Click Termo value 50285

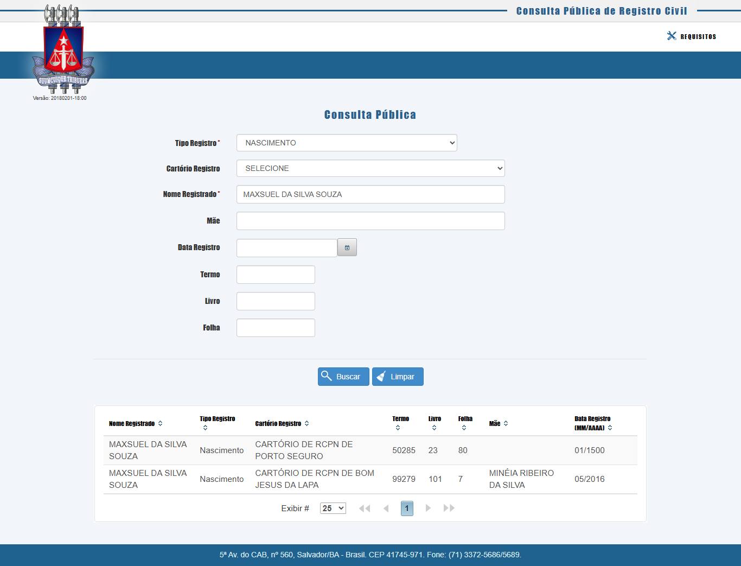404,450
